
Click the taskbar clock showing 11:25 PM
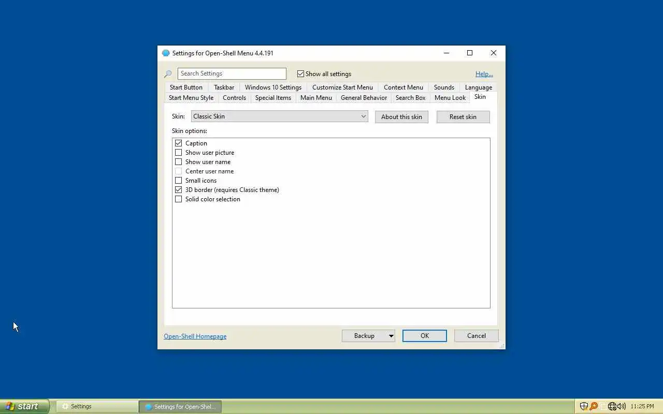(642, 406)
